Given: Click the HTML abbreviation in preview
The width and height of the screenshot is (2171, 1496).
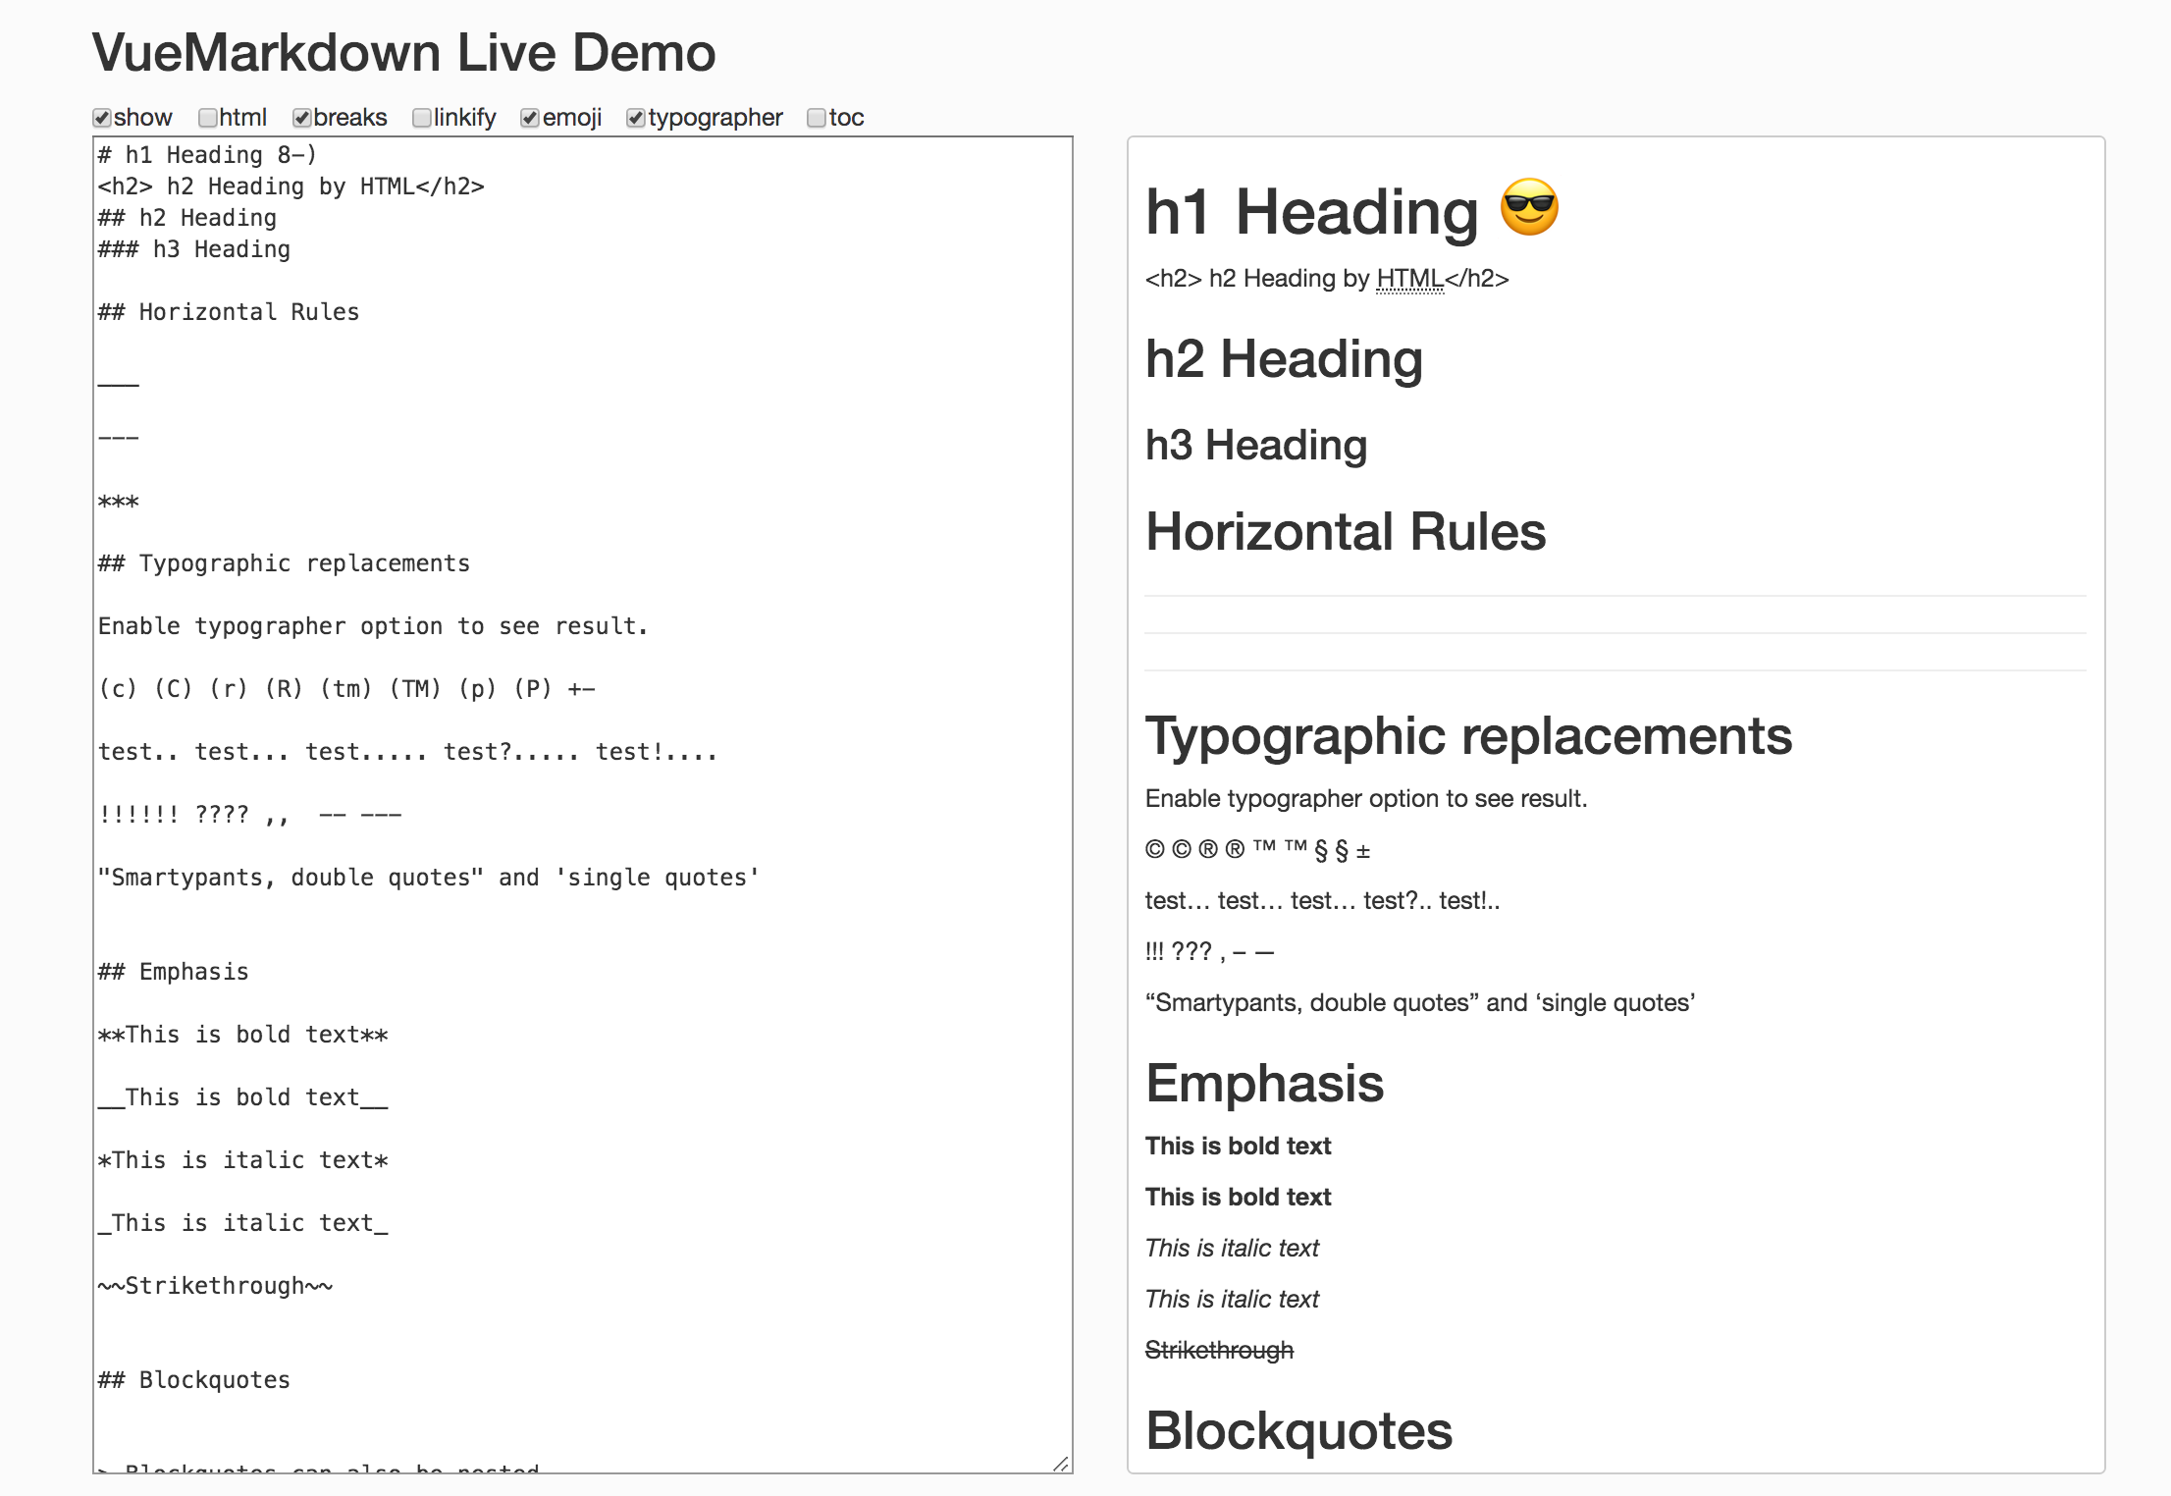Looking at the screenshot, I should tap(1410, 279).
